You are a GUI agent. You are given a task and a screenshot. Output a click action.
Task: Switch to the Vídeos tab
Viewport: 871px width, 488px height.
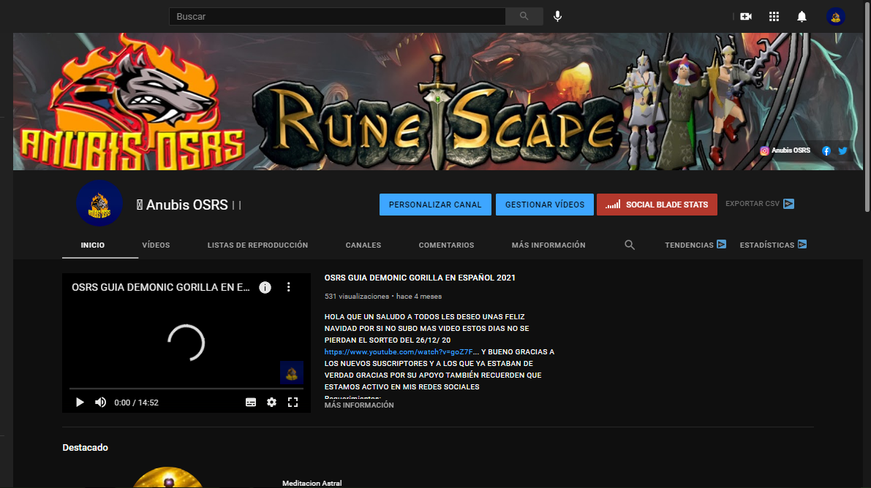coord(156,245)
